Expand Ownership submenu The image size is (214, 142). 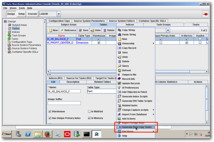[x=136, y=43]
